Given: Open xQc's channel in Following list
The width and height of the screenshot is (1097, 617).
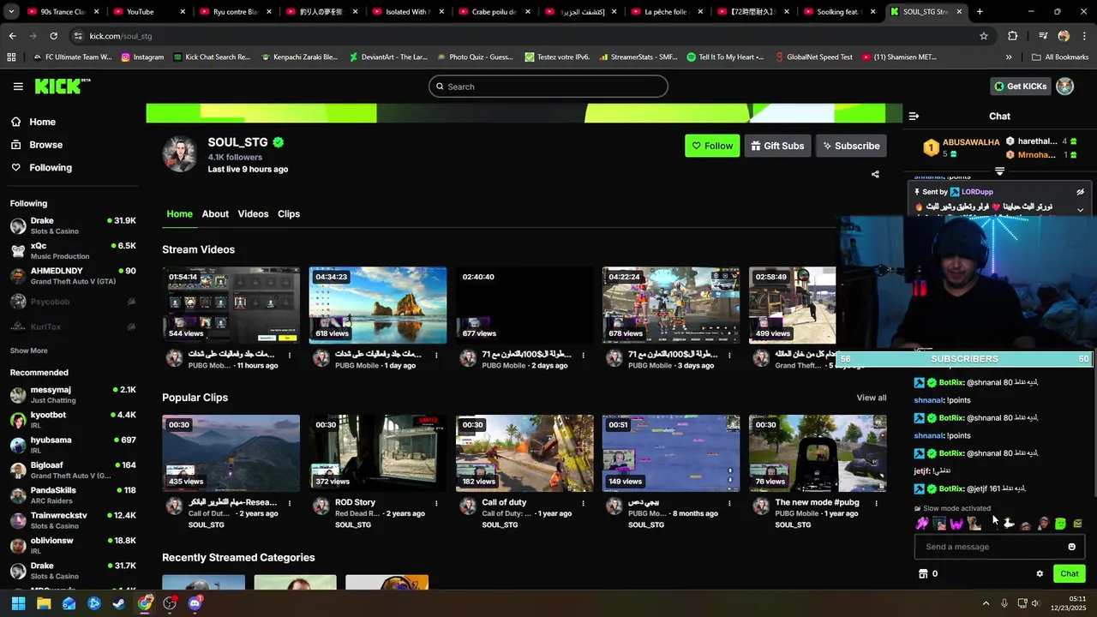Looking at the screenshot, I should point(73,250).
